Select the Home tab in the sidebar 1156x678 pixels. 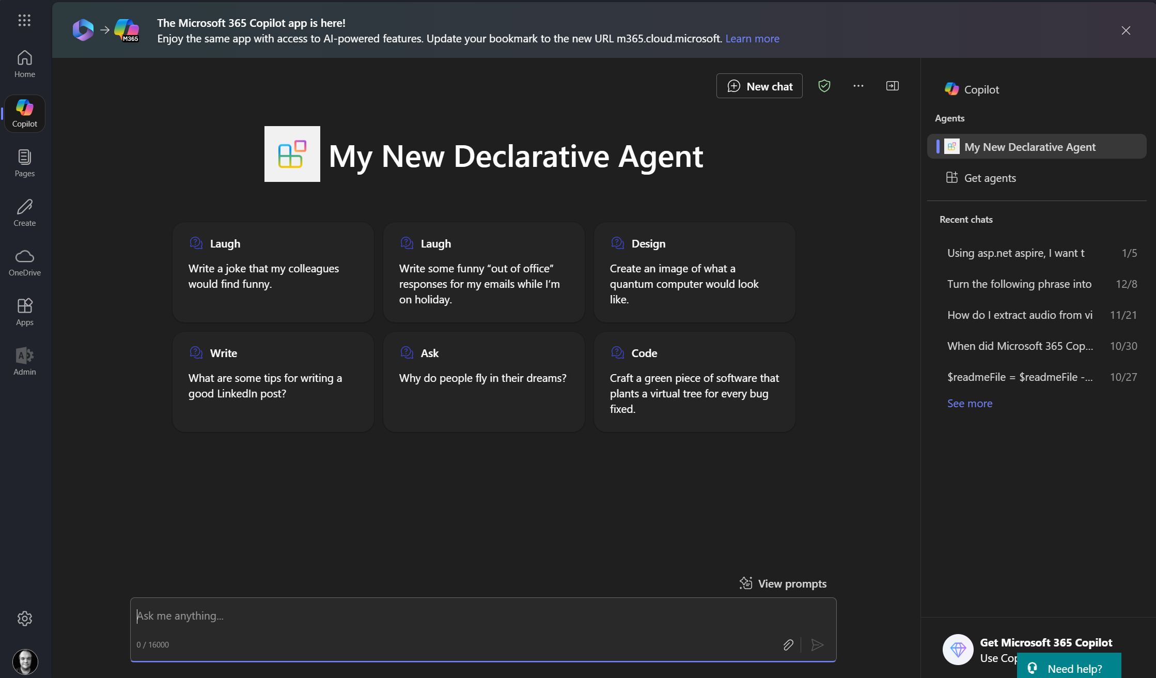coord(24,63)
